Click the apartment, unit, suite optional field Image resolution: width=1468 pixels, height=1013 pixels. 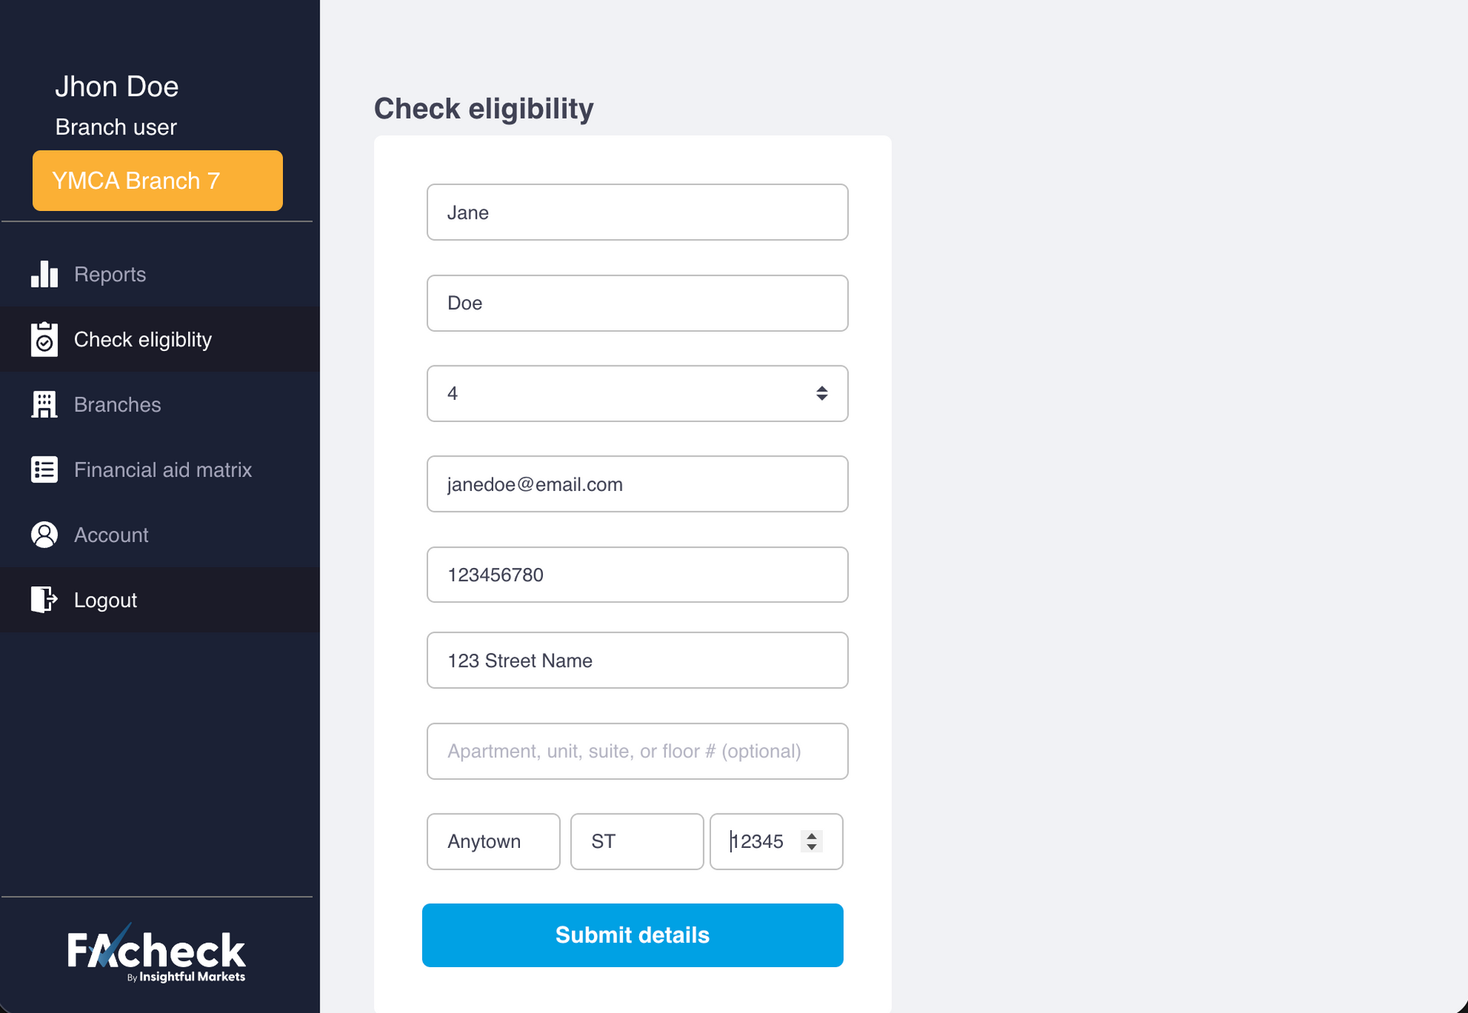pyautogui.click(x=637, y=751)
